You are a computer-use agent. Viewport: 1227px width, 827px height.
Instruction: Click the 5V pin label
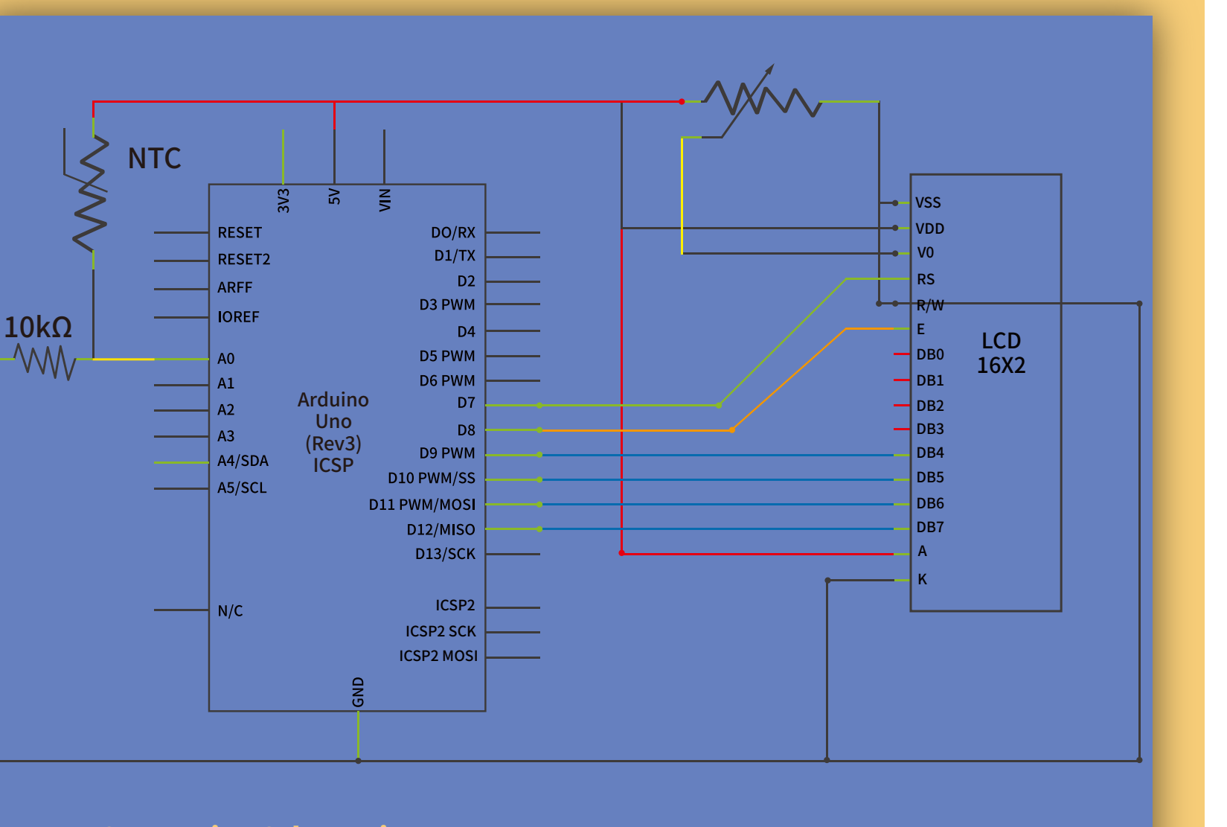tap(334, 197)
